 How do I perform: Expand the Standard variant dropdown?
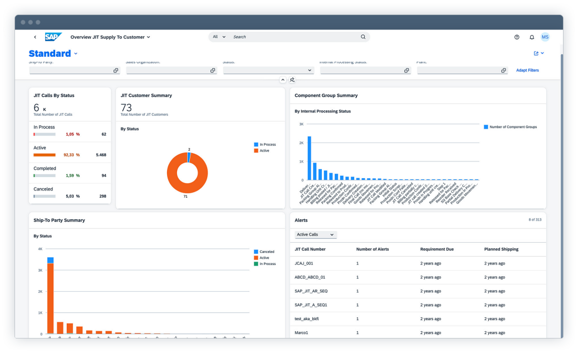76,54
